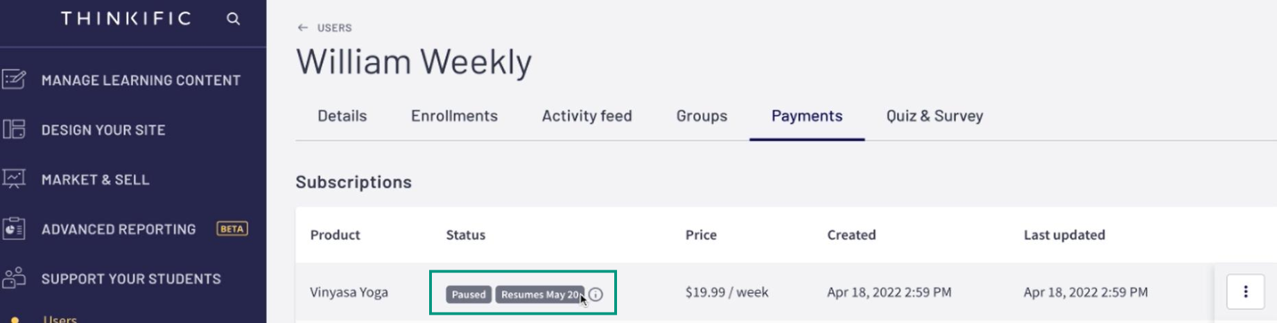The height and width of the screenshot is (323, 1277).
Task: Click the Paused status badge
Action: (x=469, y=295)
